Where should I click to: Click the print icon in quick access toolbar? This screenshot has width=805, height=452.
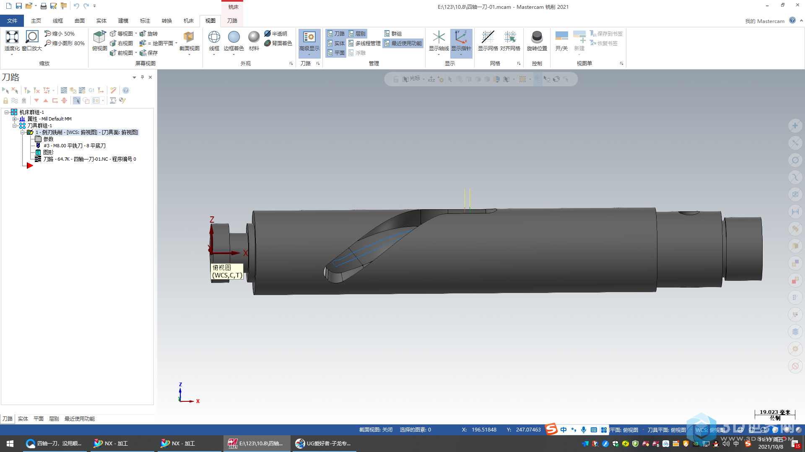[44, 6]
